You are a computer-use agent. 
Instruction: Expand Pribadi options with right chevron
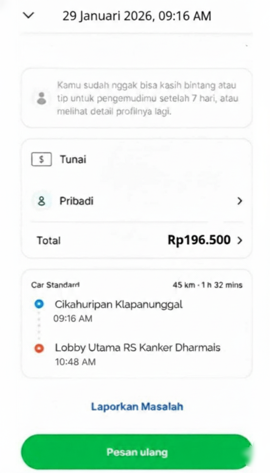[239, 201]
